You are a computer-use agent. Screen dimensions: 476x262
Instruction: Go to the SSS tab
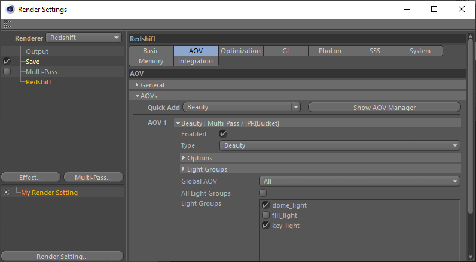(x=375, y=51)
